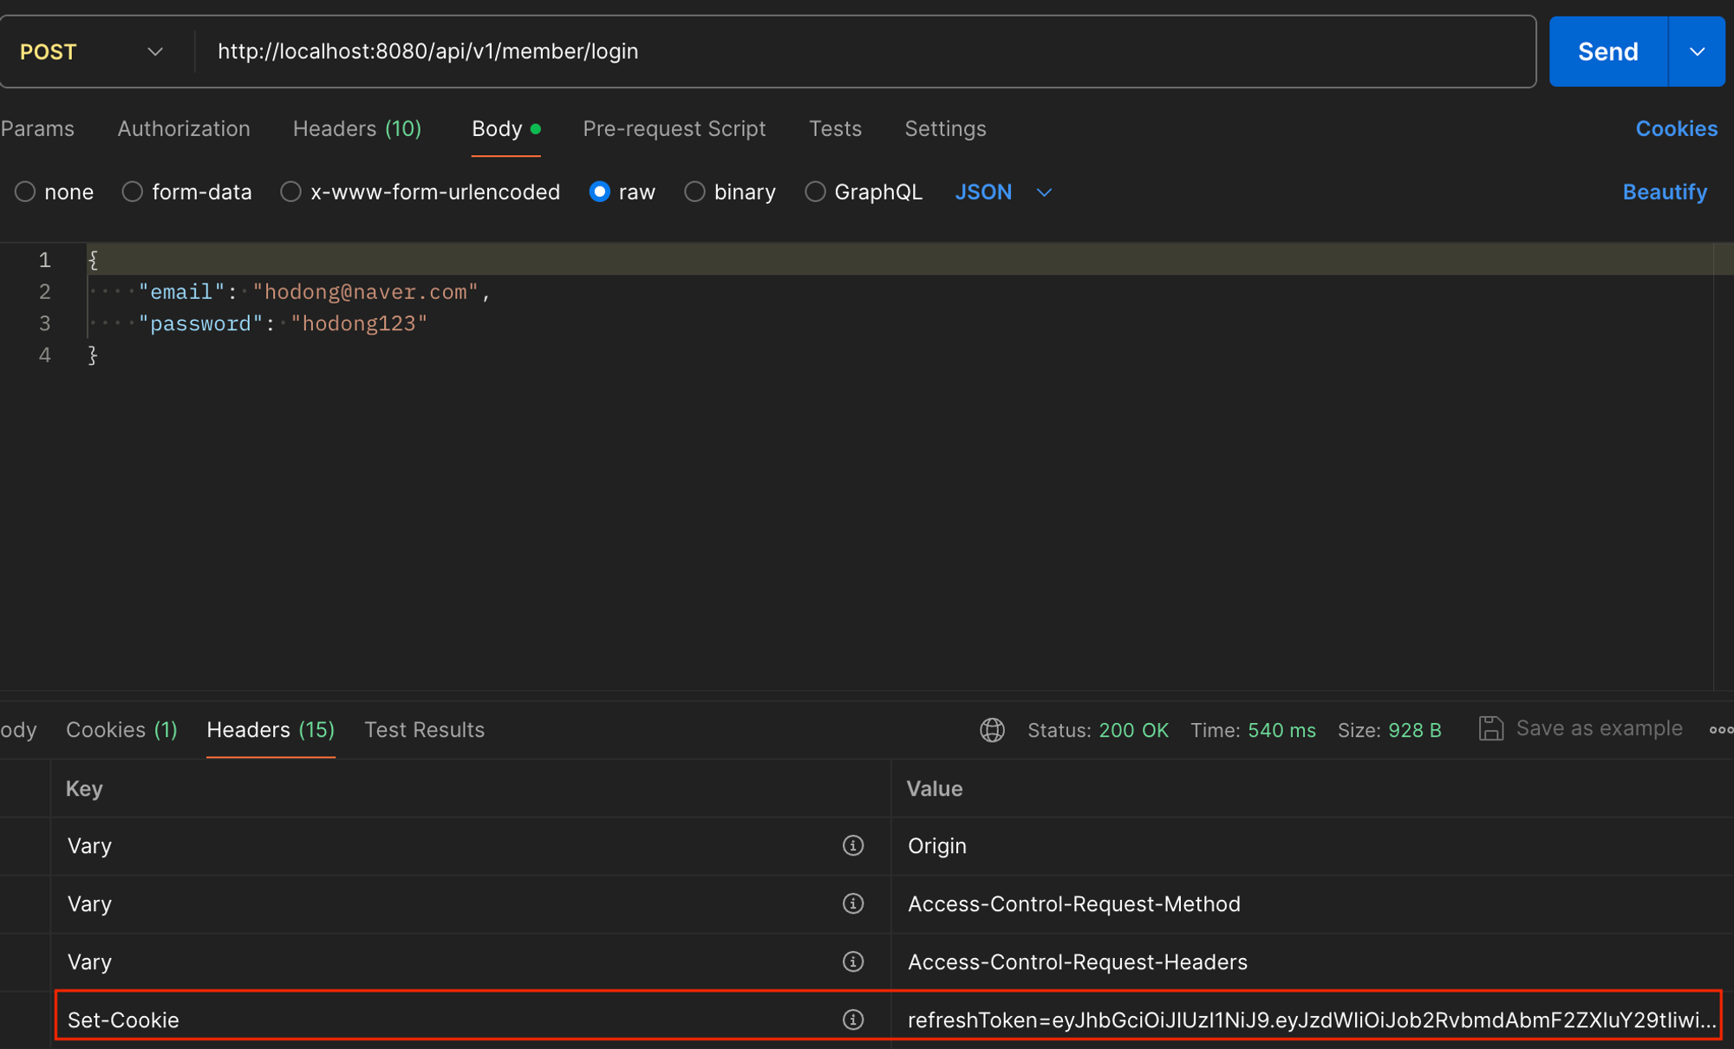Click the Send button

coord(1607,51)
